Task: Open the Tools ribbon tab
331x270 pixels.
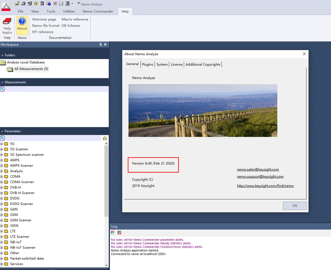Action: 51,11
